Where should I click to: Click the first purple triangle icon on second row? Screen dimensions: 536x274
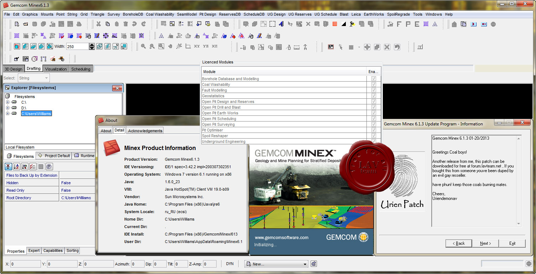(x=161, y=36)
